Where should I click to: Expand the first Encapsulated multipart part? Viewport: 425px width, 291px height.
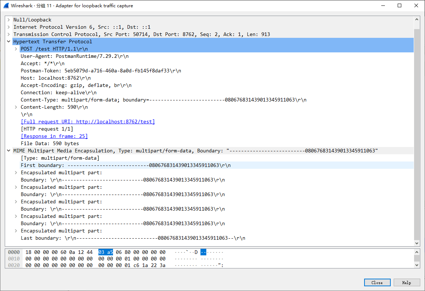tap(16, 172)
